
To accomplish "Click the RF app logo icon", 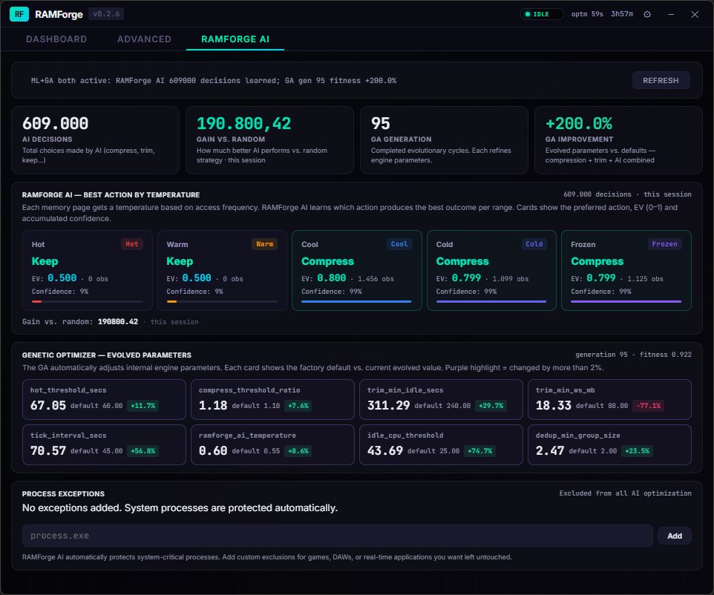I will coord(19,14).
